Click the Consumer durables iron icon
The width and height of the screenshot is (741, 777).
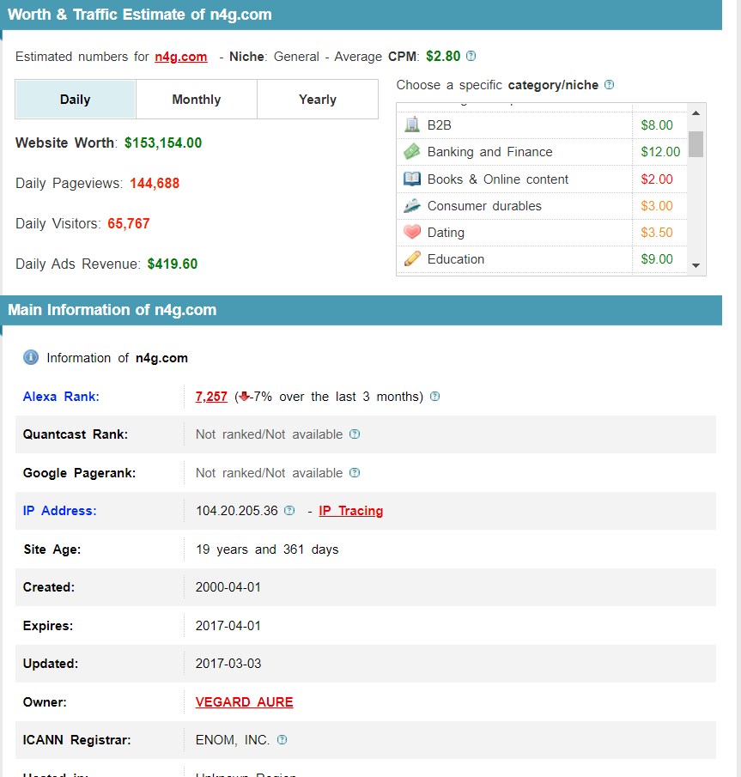tap(412, 205)
